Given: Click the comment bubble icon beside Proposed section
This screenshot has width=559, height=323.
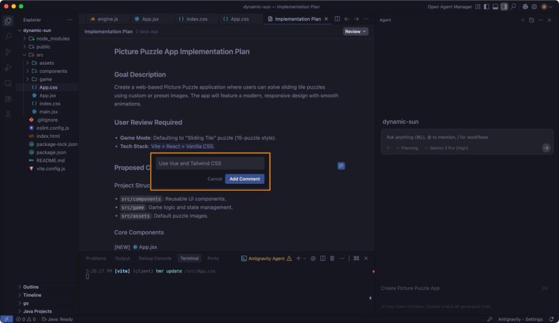Looking at the screenshot, I should pos(341,166).
